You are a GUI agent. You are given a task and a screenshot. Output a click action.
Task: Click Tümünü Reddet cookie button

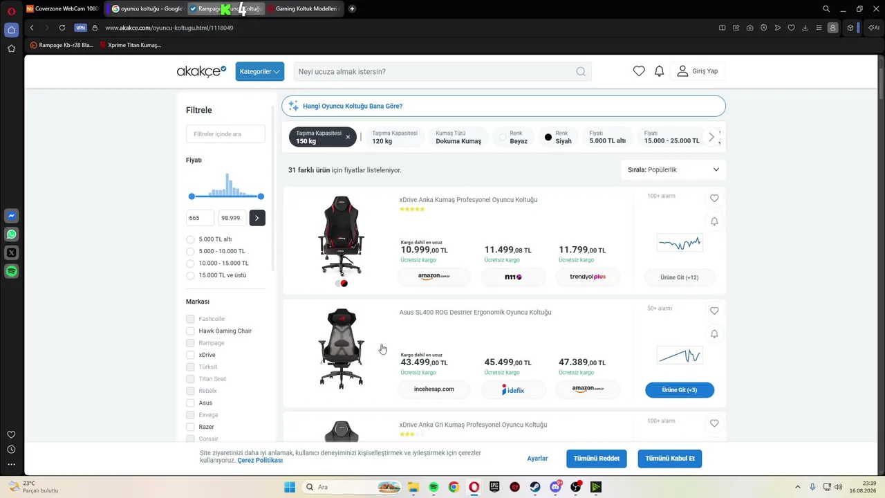597,459
